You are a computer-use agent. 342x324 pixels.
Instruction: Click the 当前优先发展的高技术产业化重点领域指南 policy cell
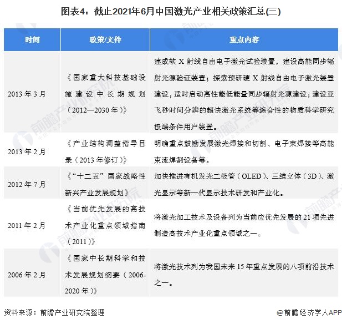pos(104,225)
